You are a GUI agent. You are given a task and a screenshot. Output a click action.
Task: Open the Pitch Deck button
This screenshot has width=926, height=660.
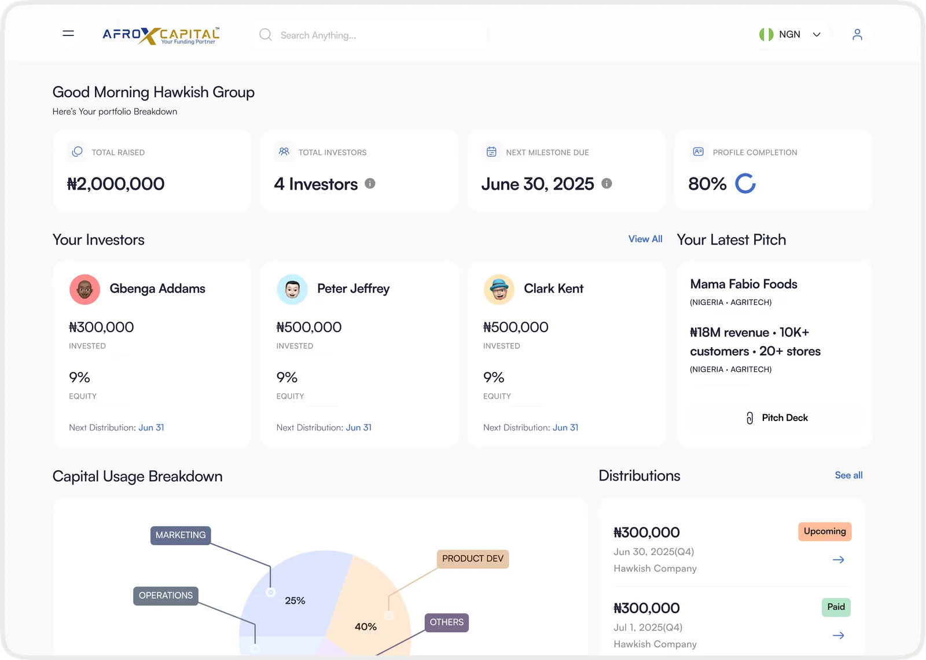(x=776, y=418)
